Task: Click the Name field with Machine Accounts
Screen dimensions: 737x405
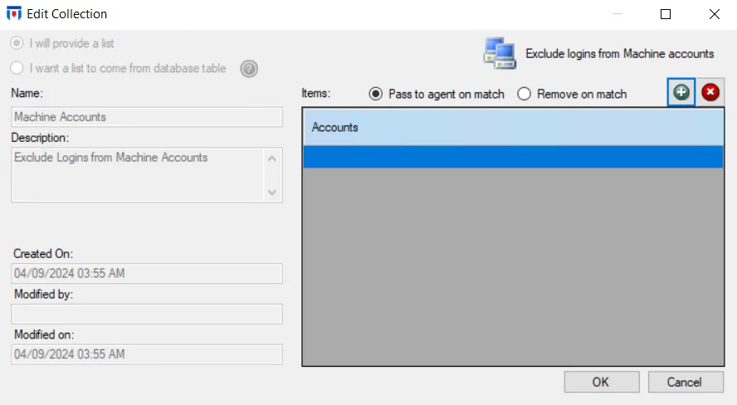Action: [147, 117]
